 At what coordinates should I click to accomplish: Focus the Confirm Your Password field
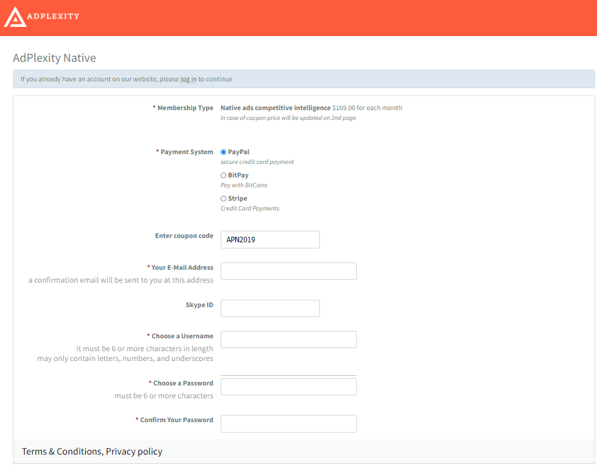pyautogui.click(x=289, y=423)
